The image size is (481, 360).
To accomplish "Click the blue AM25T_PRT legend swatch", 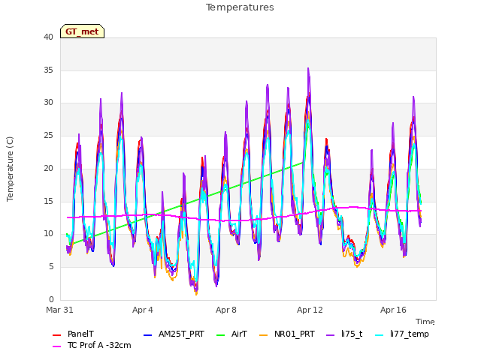I will (x=148, y=335).
